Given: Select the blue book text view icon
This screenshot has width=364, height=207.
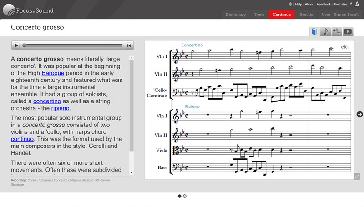Looking at the screenshot, I should click(x=314, y=31).
